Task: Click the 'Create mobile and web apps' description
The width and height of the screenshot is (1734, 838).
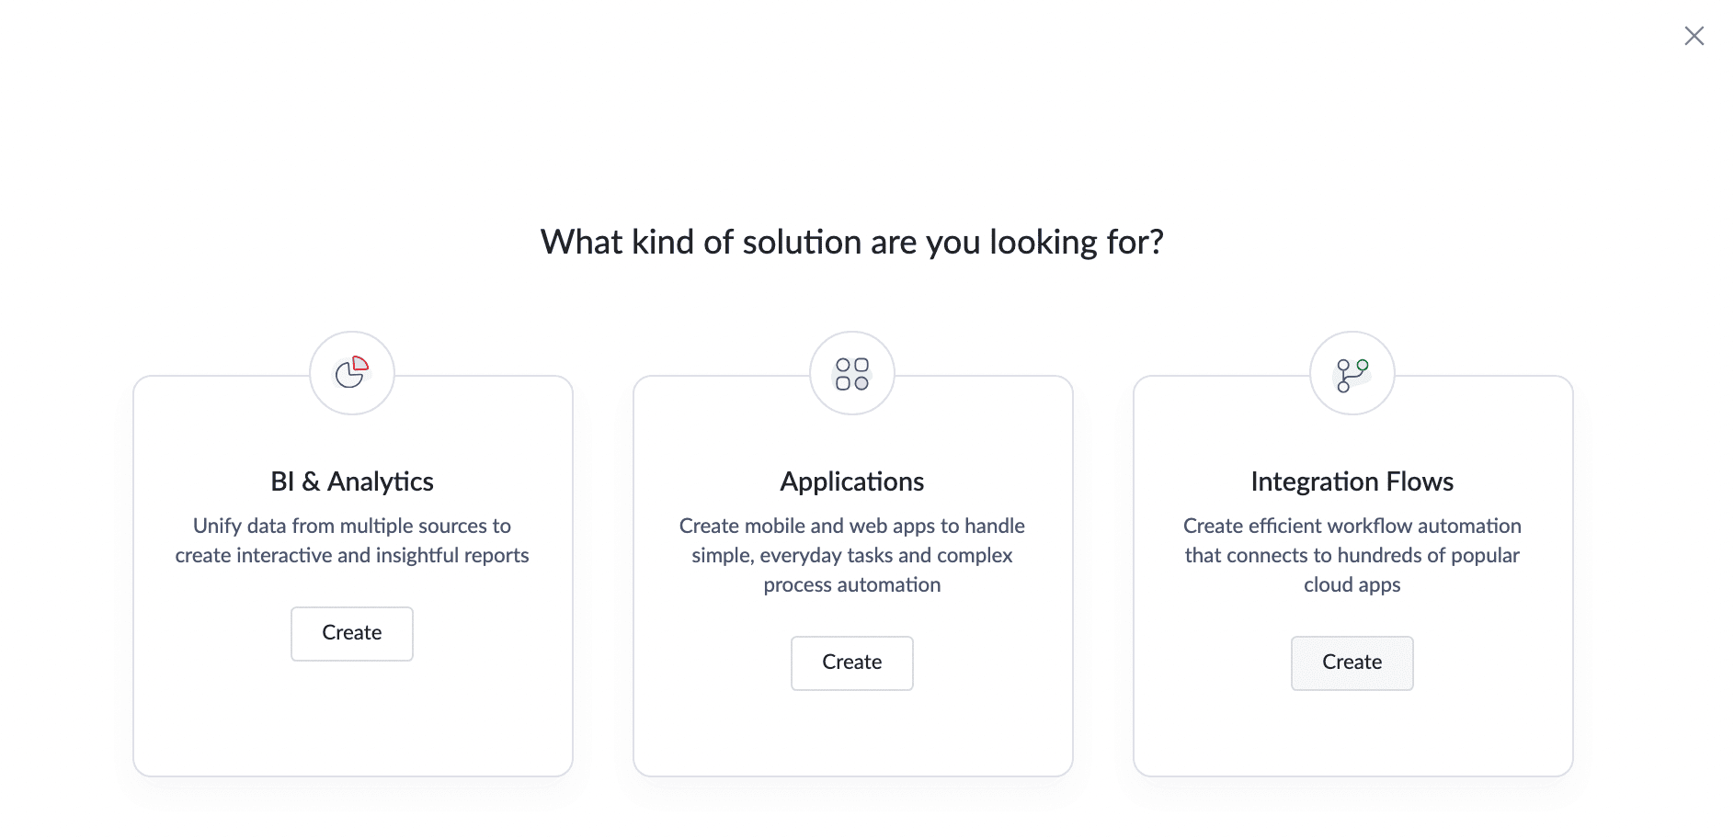Action: 851,555
